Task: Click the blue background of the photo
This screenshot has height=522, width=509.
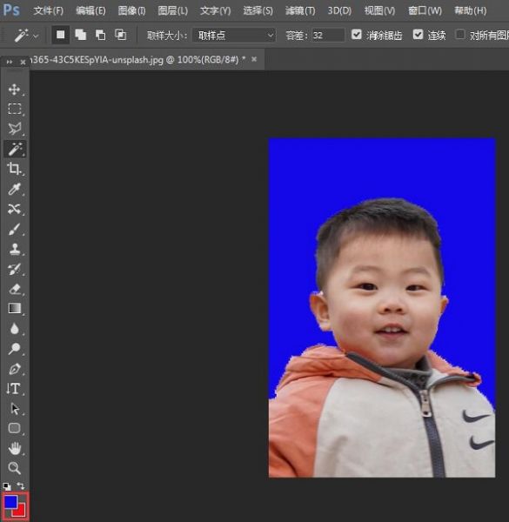Action: pyautogui.click(x=382, y=168)
